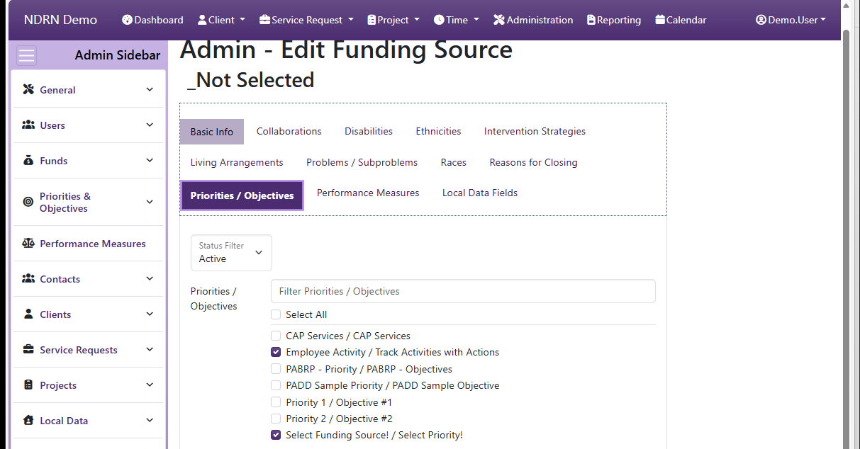Screen dimensions: 860x449
Task: Open the Reasons for Closing tab
Action: coord(533,162)
